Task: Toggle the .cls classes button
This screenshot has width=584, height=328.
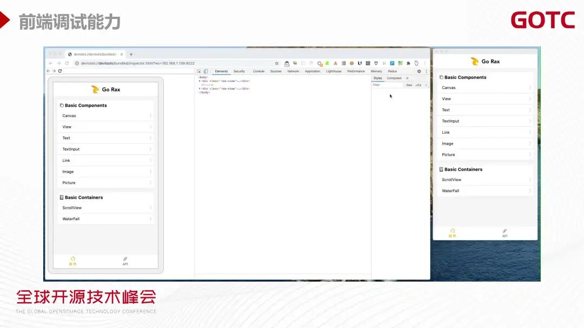Action: click(419, 85)
